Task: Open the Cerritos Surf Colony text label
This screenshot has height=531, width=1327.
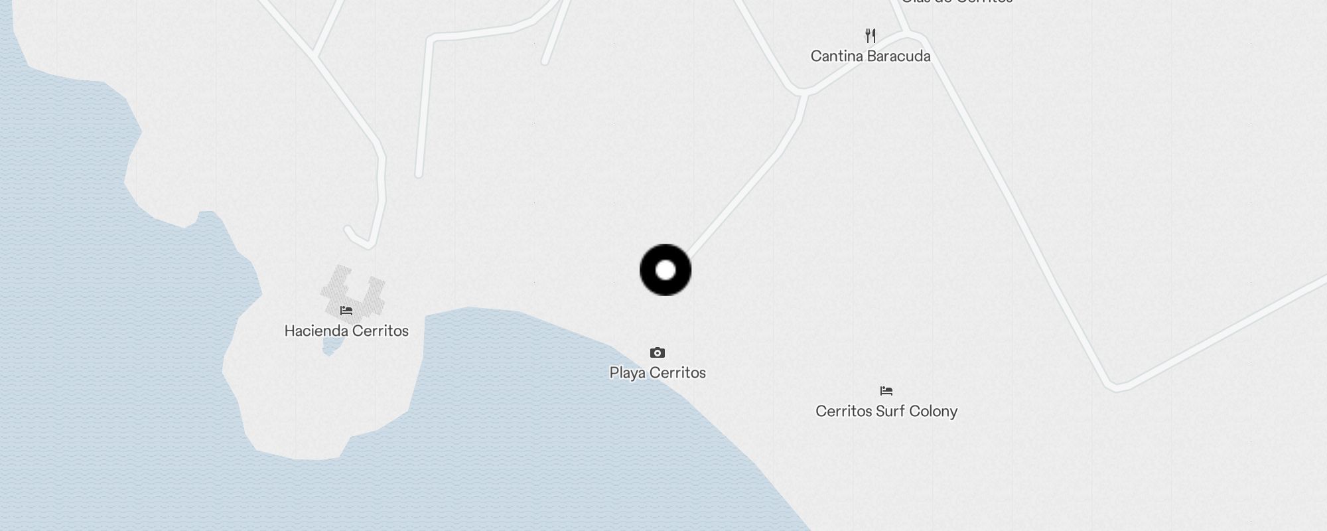Action: [886, 412]
